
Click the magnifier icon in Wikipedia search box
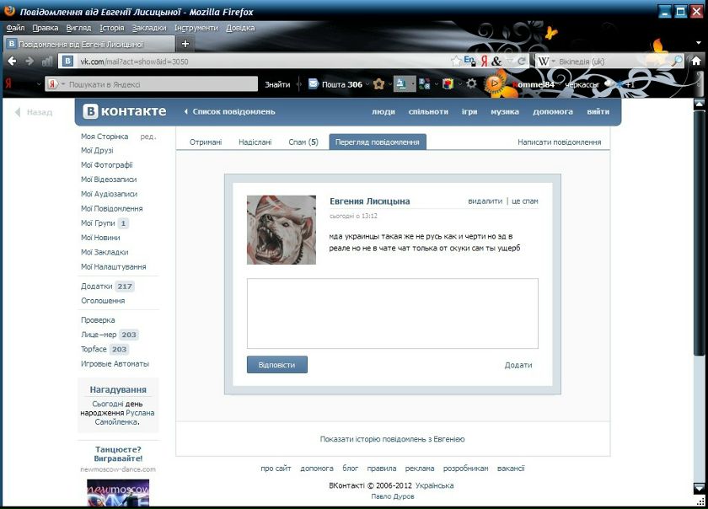click(x=676, y=62)
